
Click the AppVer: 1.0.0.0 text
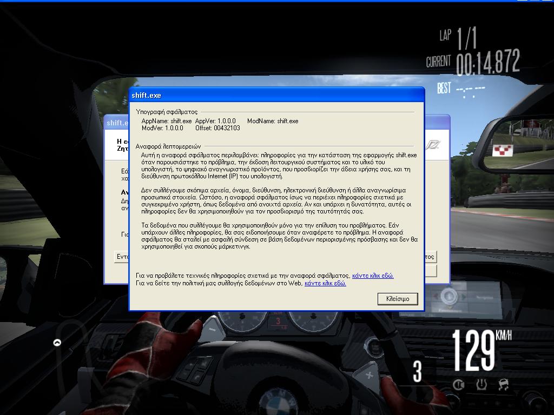(x=215, y=121)
